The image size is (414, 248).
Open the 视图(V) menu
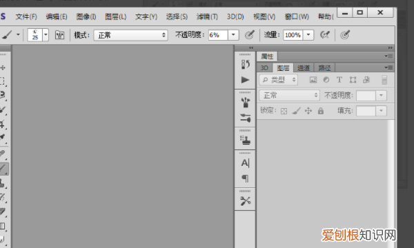[264, 17]
